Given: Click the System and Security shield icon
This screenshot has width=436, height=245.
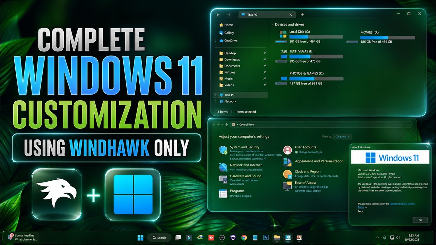Looking at the screenshot, I should click(x=223, y=150).
